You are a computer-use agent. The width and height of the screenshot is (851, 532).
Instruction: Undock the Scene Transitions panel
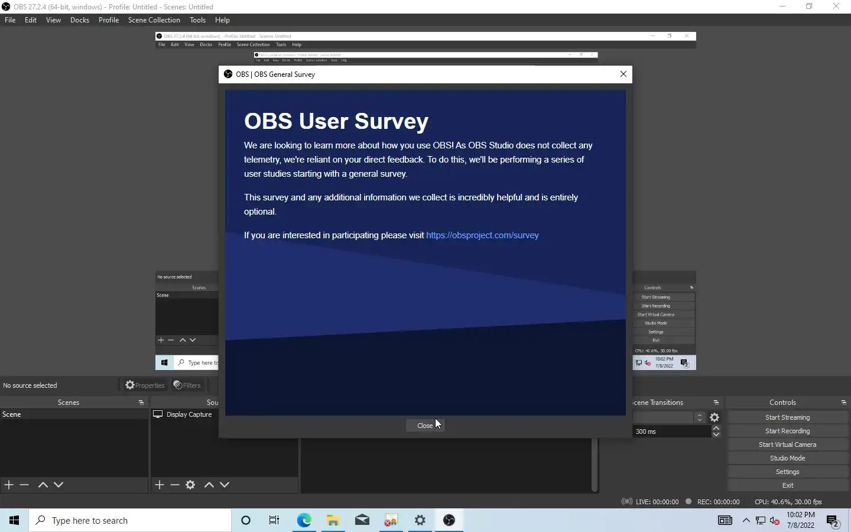pos(716,403)
